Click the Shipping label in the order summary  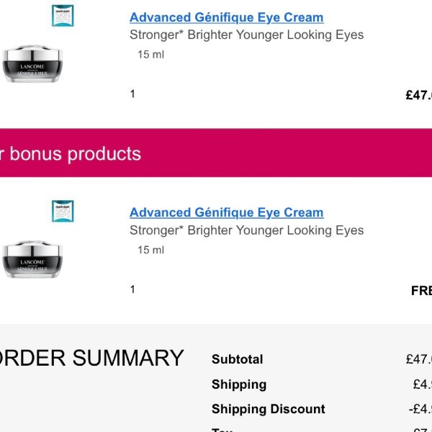238,384
